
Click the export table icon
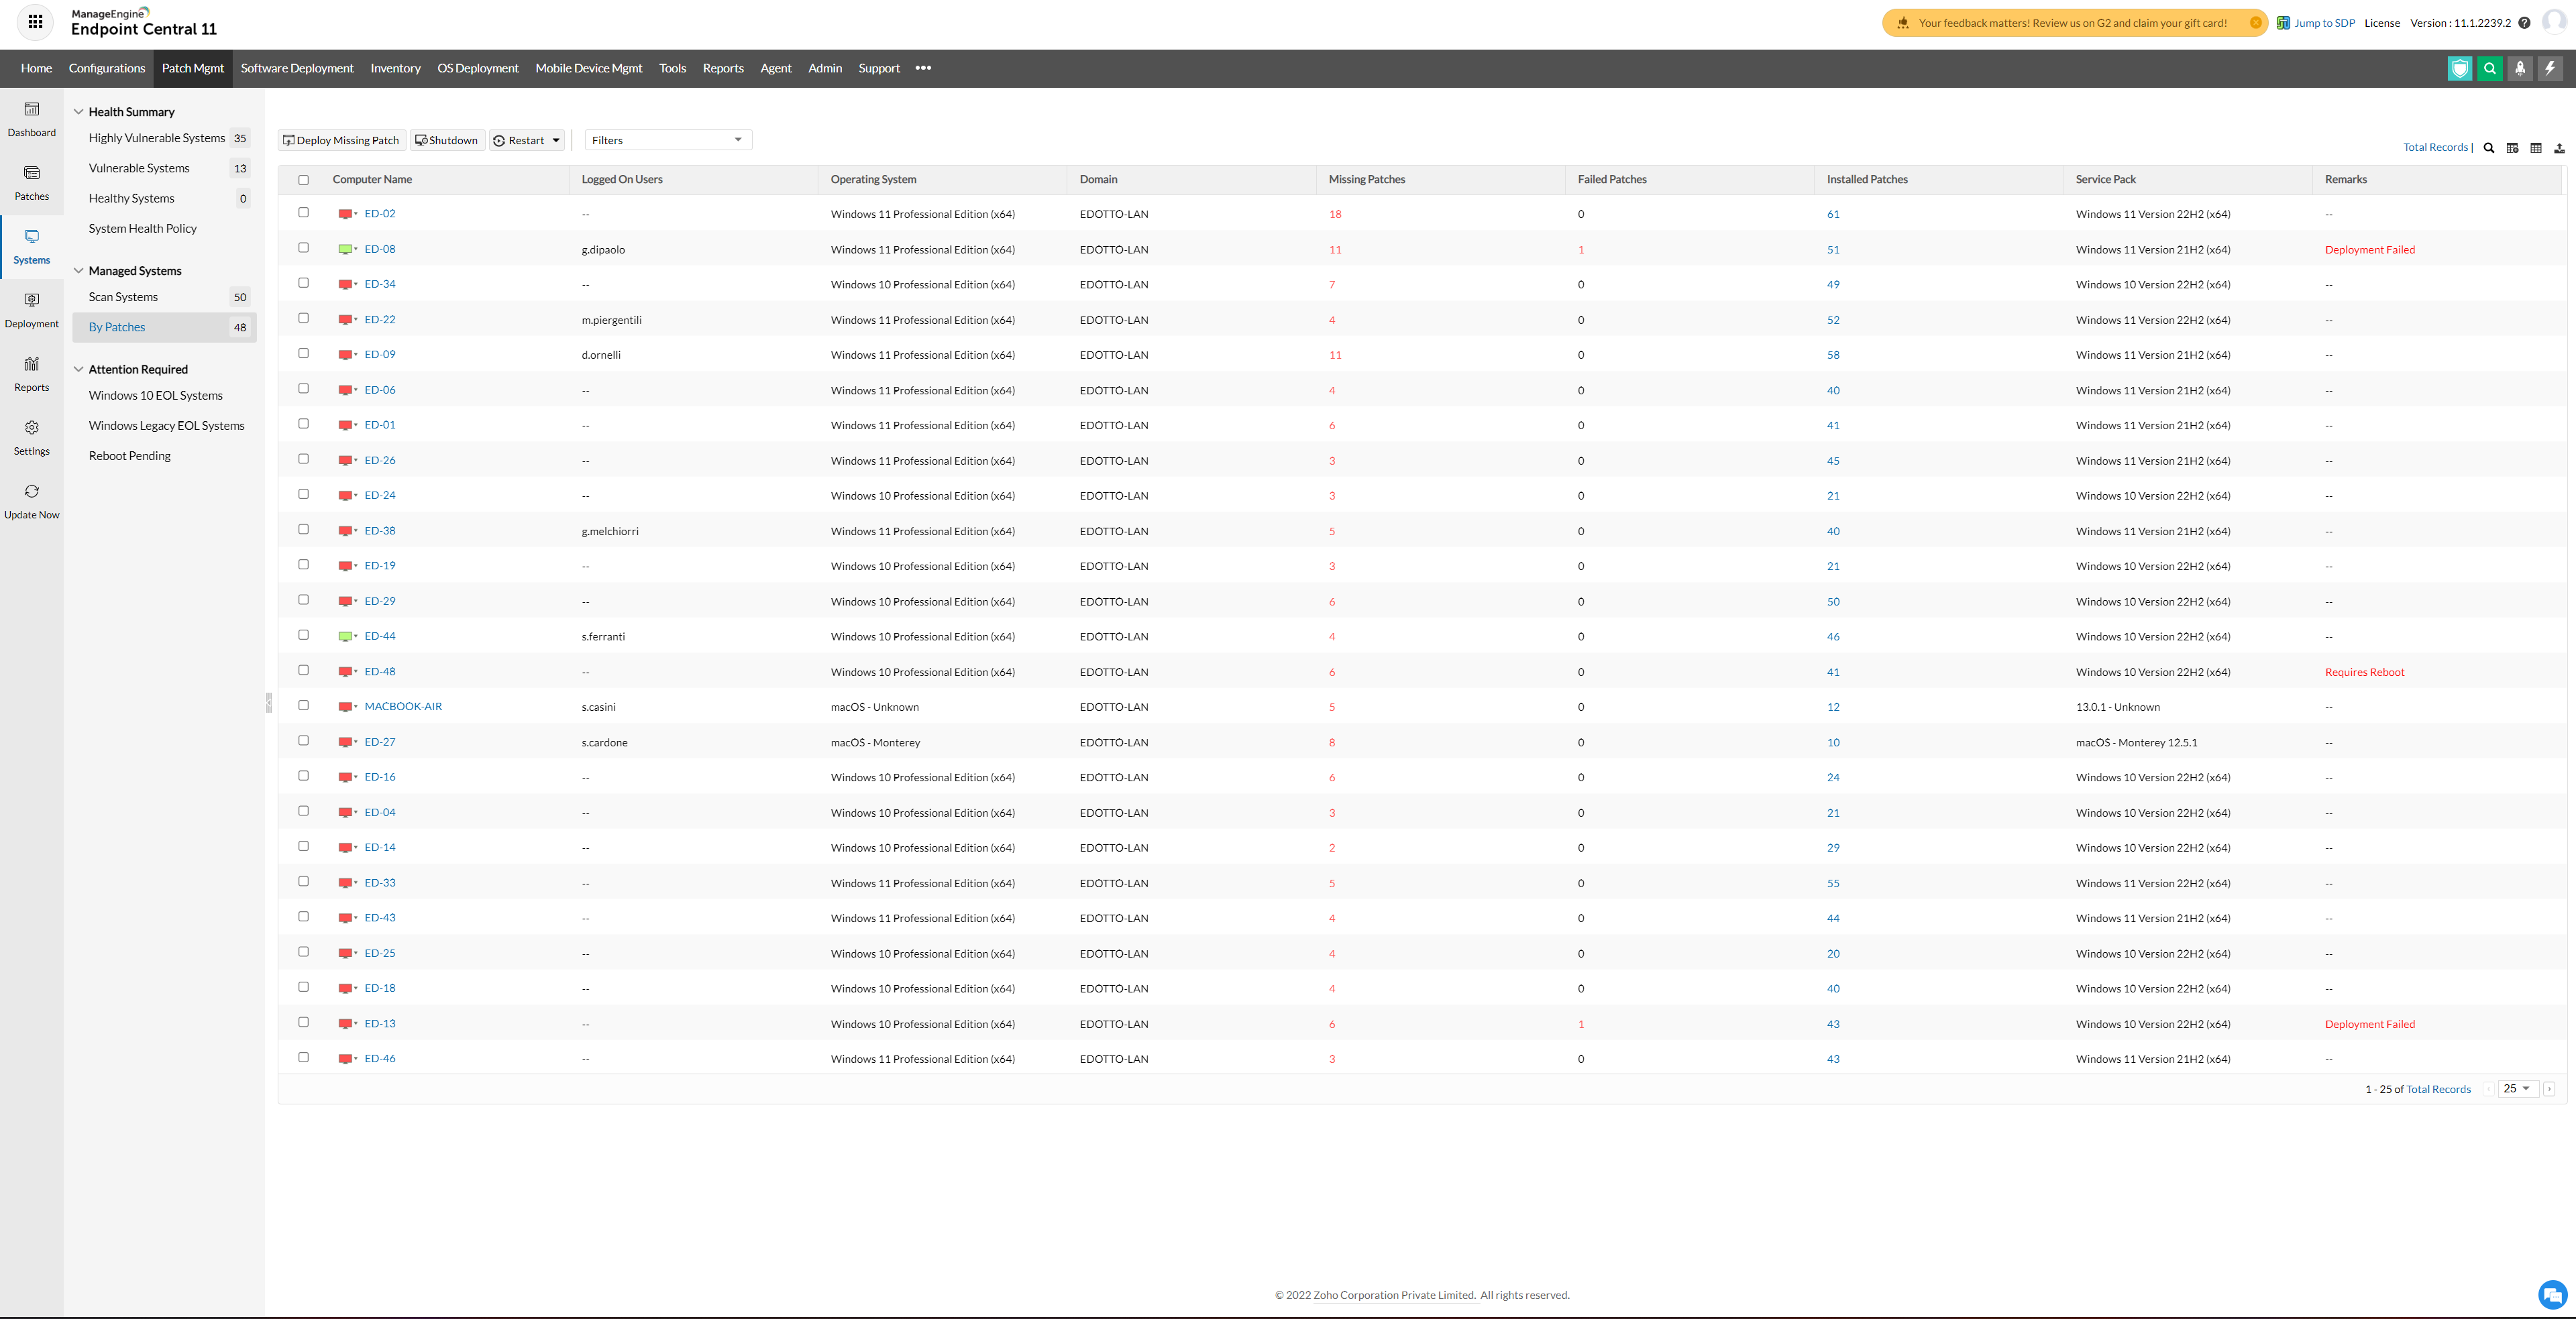point(2559,148)
